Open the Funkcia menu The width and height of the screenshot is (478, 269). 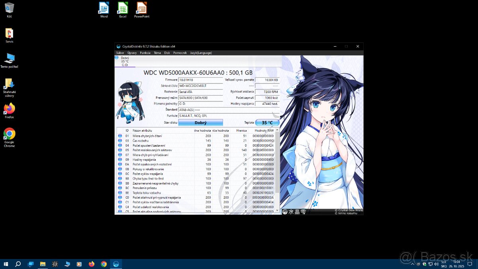pos(145,53)
